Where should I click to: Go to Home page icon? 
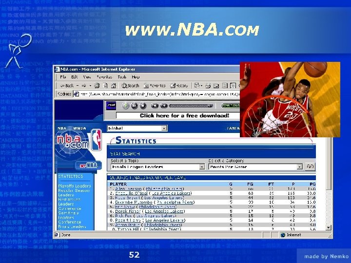click(114, 85)
